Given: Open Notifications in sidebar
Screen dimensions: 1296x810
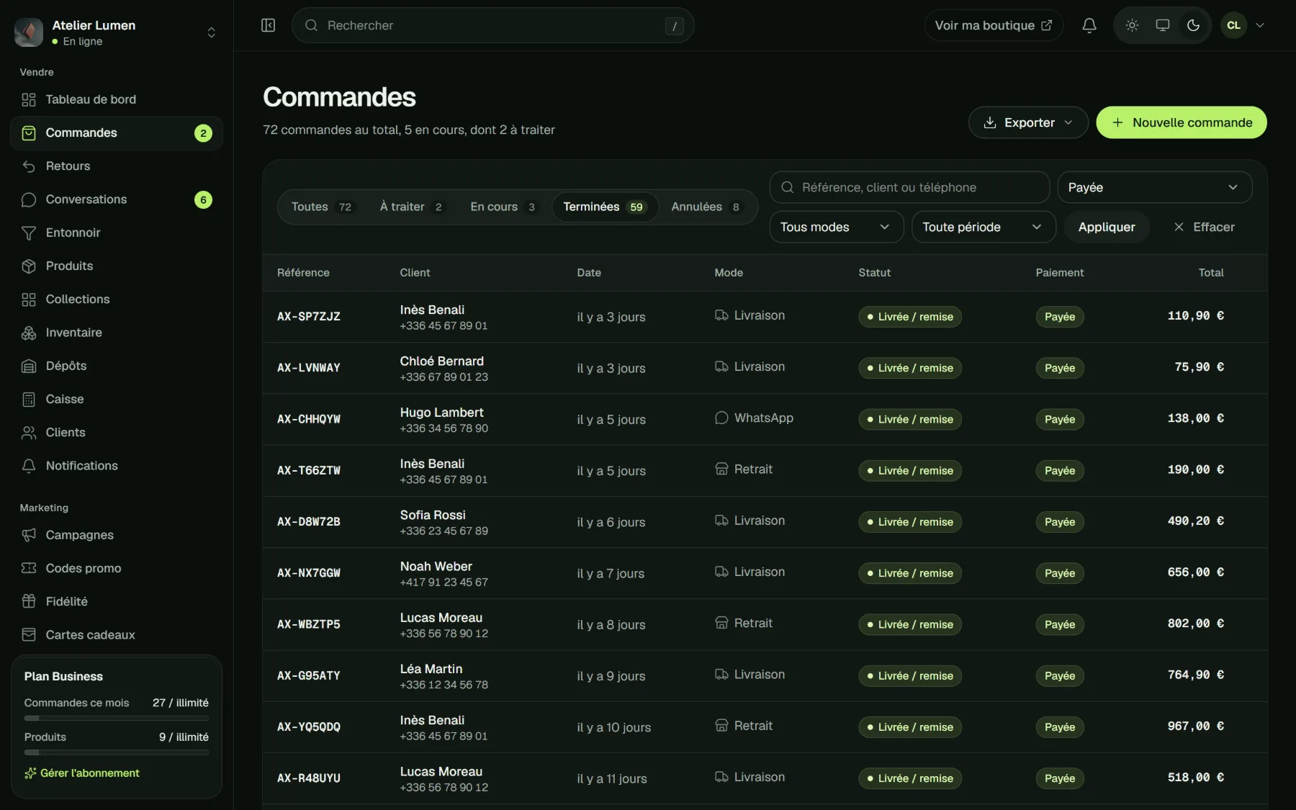Looking at the screenshot, I should [x=117, y=466].
